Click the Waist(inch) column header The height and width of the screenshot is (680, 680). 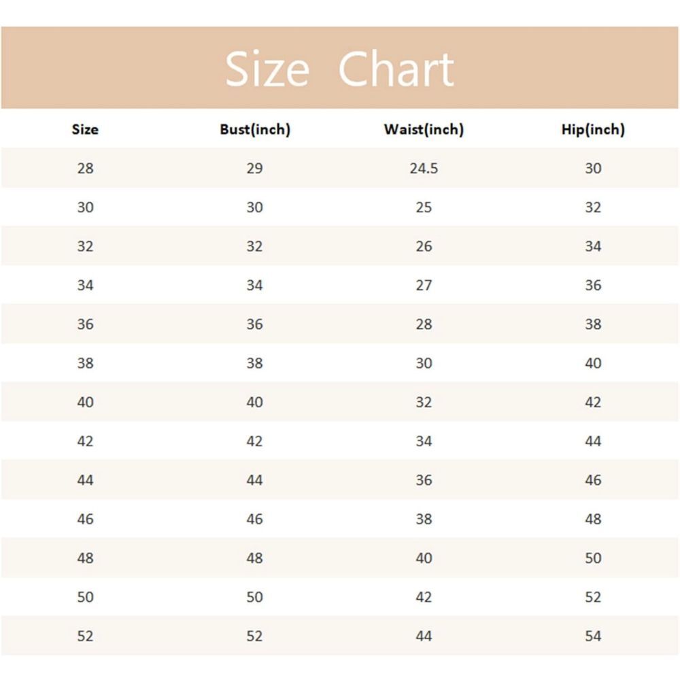click(x=424, y=129)
